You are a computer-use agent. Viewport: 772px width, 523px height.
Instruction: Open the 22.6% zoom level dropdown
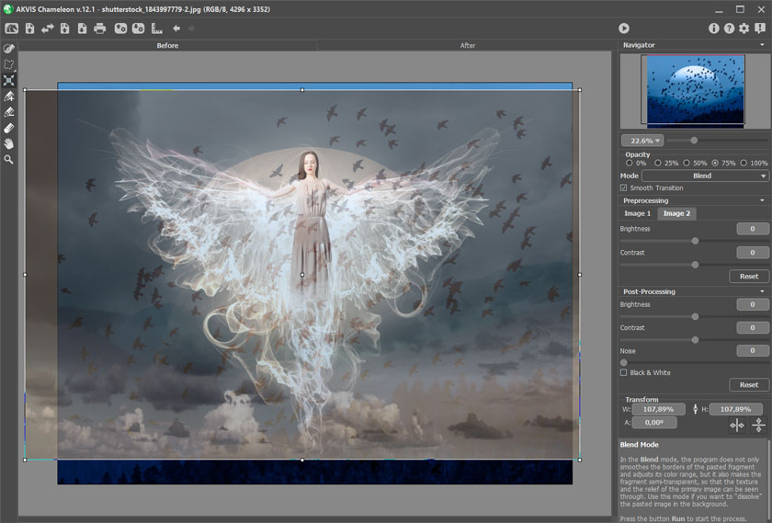[x=642, y=141]
